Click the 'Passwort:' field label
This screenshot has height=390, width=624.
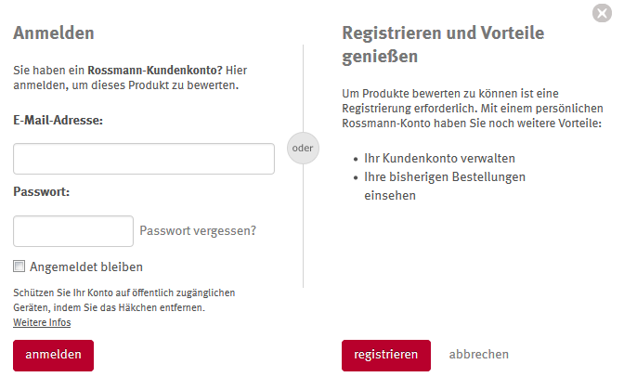click(x=42, y=192)
